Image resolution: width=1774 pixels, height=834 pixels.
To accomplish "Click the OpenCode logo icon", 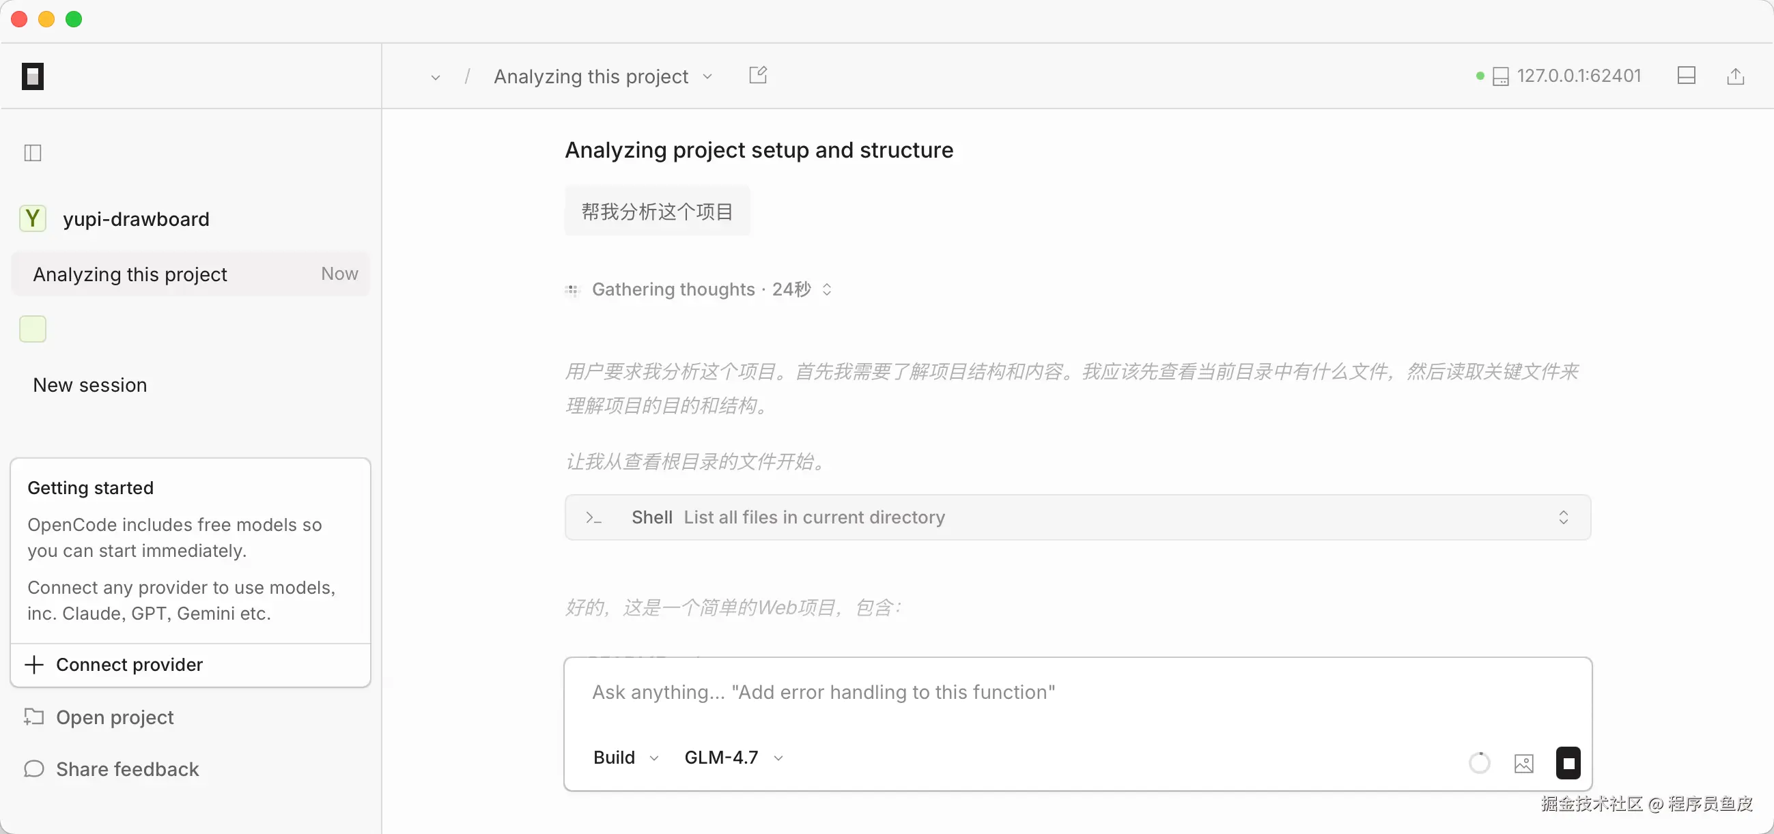I will (32, 76).
